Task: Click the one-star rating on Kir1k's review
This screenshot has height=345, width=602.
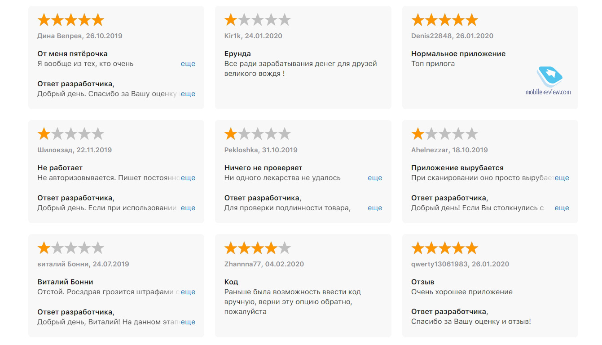Action: coord(257,20)
